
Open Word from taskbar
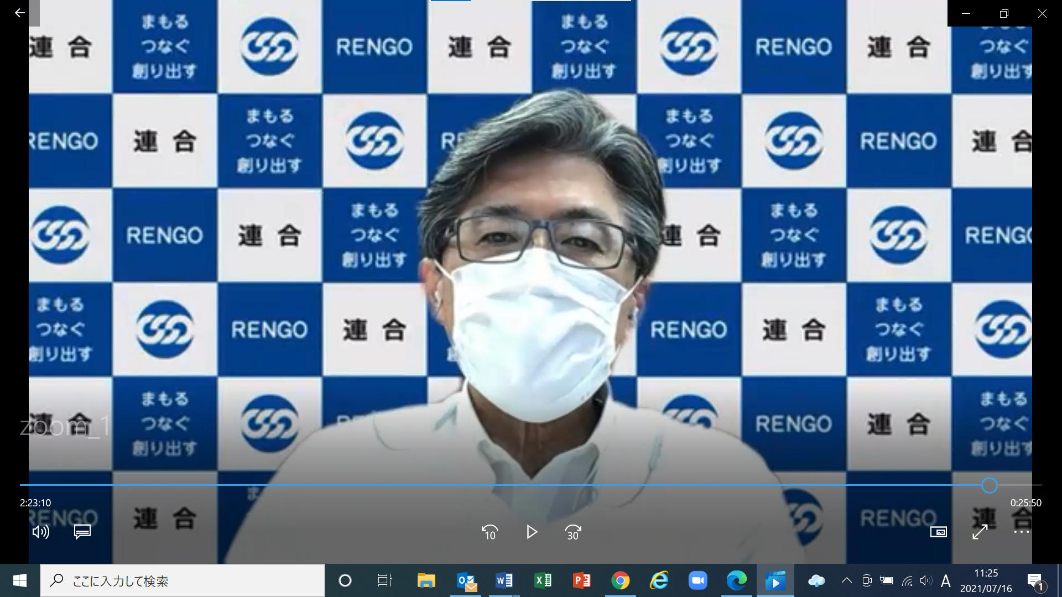[504, 580]
